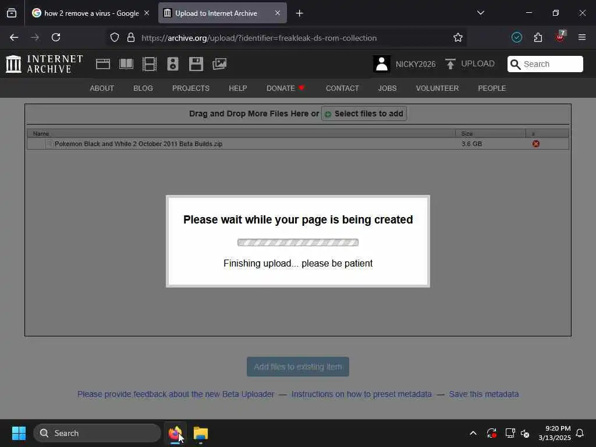
Task: Bookmark this page with the star icon
Action: pyautogui.click(x=458, y=37)
